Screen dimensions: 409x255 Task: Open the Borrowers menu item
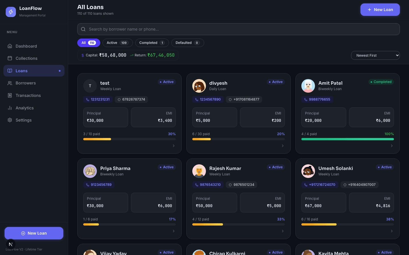34,83
